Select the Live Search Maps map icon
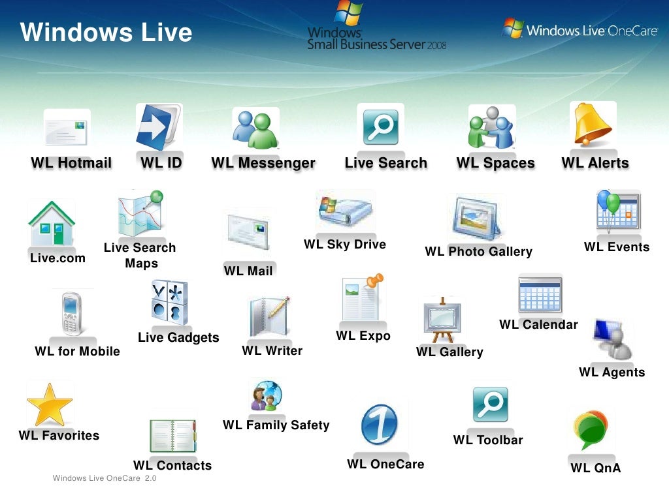Screen dimensions: 669x501 click(x=141, y=213)
